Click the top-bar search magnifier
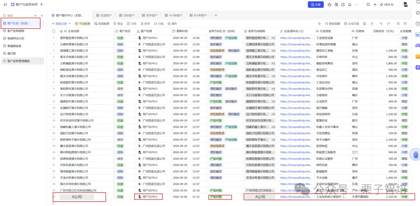 (368, 5)
